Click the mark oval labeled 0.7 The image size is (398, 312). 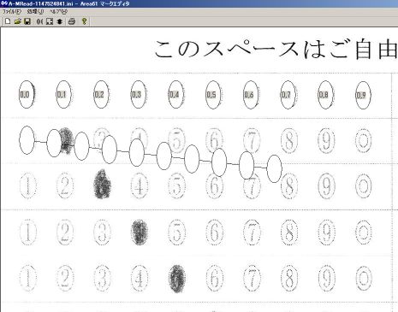tap(288, 95)
